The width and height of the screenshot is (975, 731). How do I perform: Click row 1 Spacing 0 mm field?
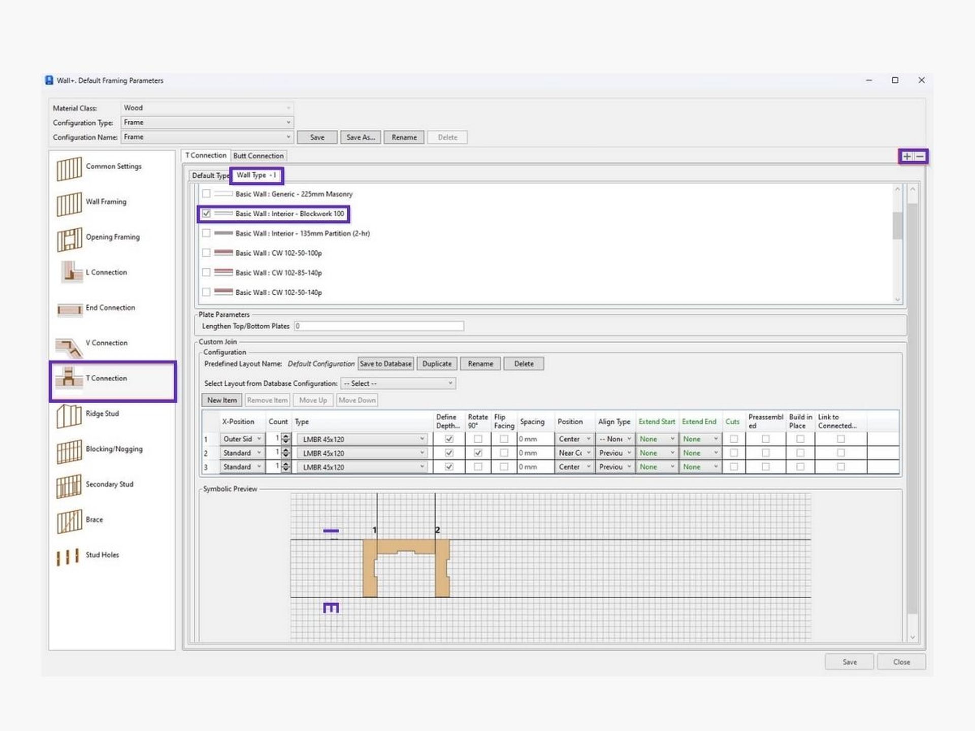(x=535, y=439)
